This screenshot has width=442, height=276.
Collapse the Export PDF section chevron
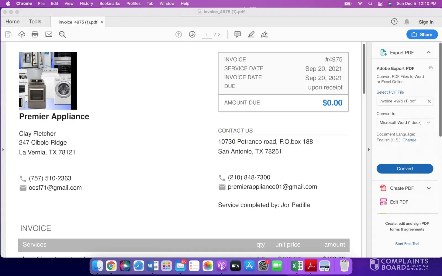coord(429,52)
